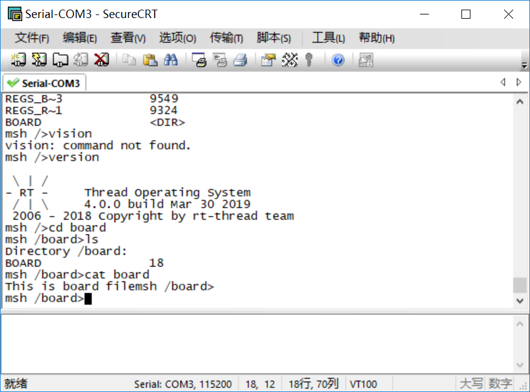
Task: Click the last greyed toolbar icon
Action: pyautogui.click(x=366, y=60)
